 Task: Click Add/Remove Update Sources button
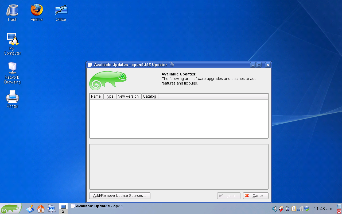pyautogui.click(x=120, y=196)
